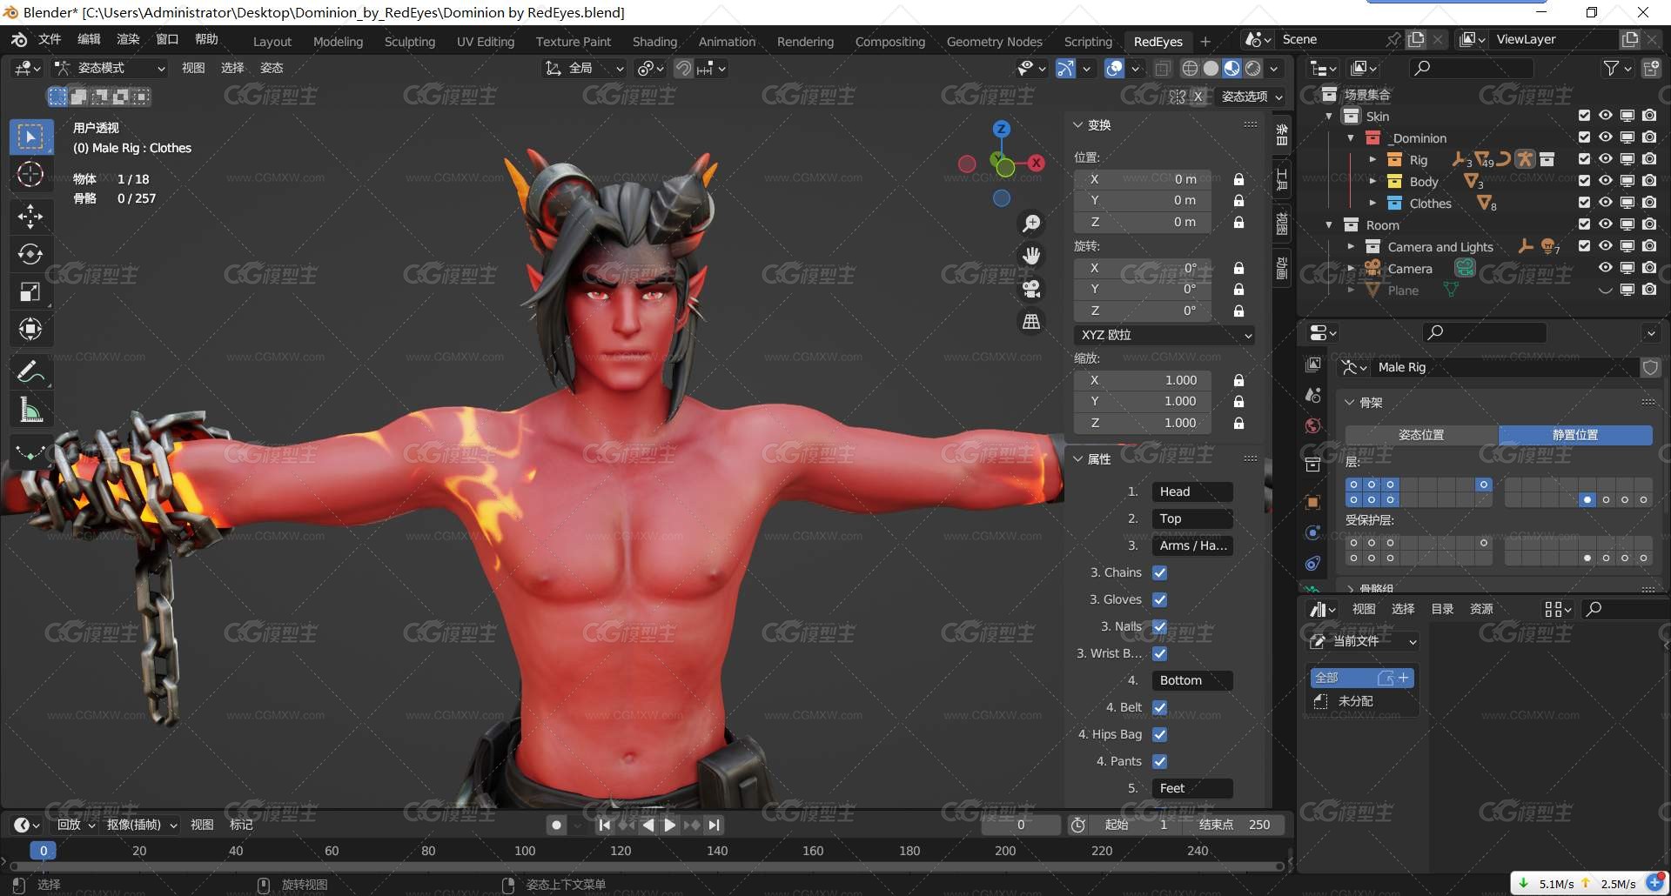Image resolution: width=1671 pixels, height=896 pixels.
Task: Select the Transform tool
Action: point(30,329)
